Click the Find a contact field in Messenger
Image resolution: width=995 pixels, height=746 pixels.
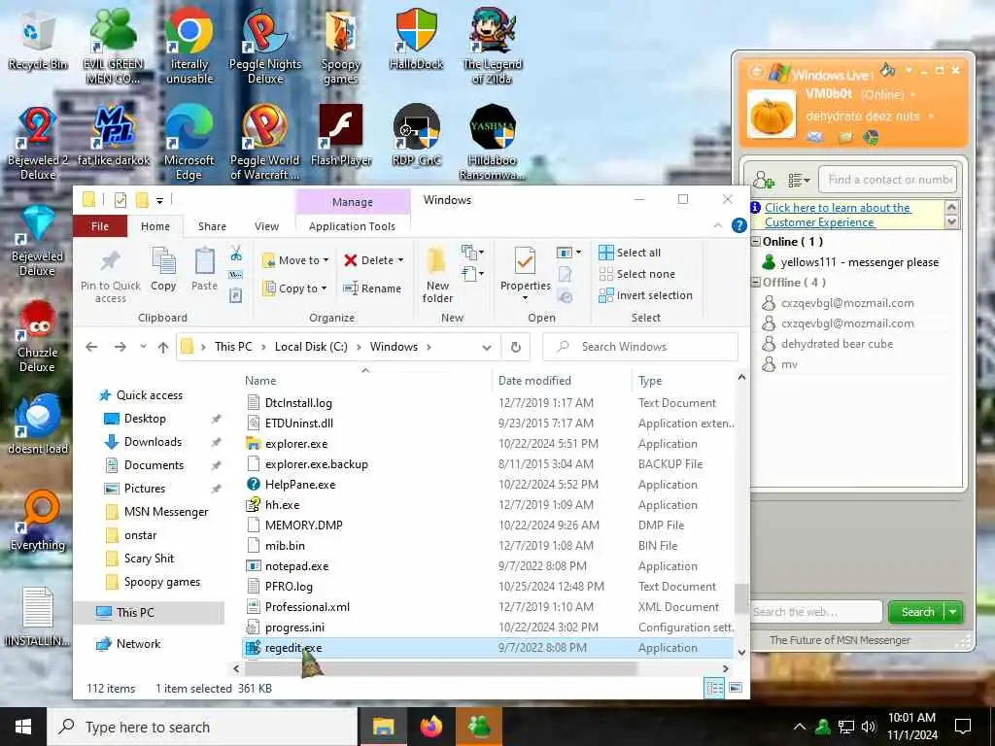tap(888, 180)
